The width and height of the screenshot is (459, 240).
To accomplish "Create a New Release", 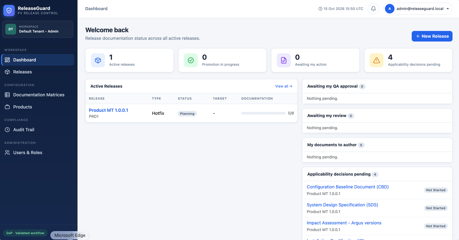I will click(432, 36).
